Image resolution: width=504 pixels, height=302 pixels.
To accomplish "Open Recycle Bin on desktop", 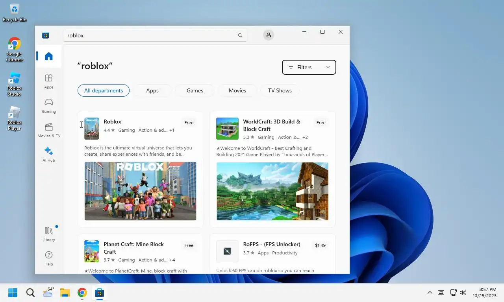I will 14,13.
